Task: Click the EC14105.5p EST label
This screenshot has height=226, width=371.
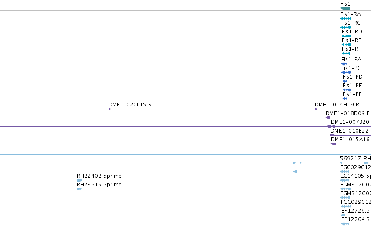Action: tap(356, 176)
